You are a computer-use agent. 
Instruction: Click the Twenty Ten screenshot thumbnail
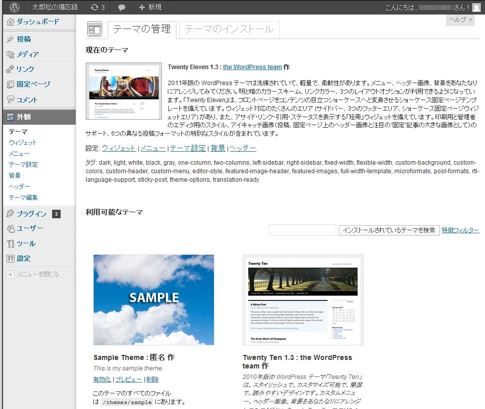point(303,300)
